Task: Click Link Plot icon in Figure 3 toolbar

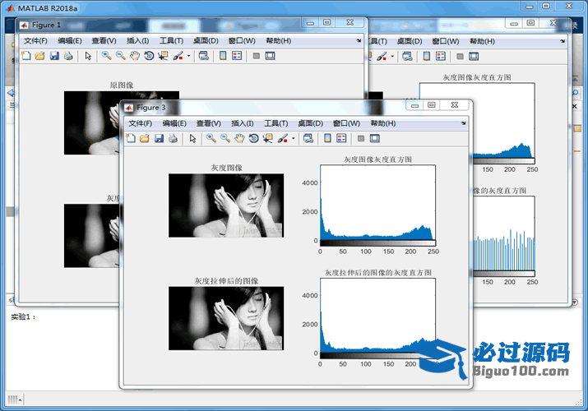Action: click(308, 139)
